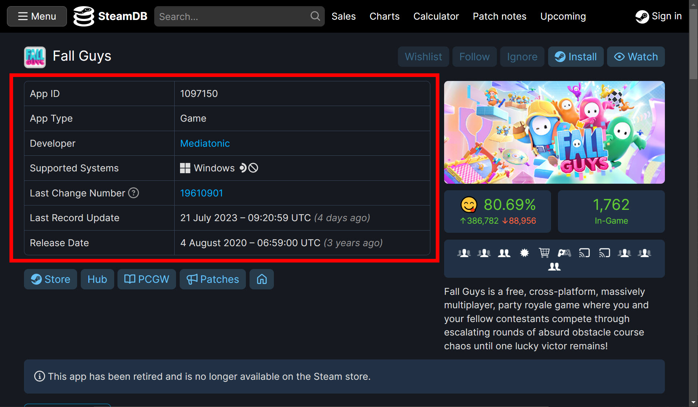The height and width of the screenshot is (407, 698).
Task: Open the Sales page
Action: [343, 16]
